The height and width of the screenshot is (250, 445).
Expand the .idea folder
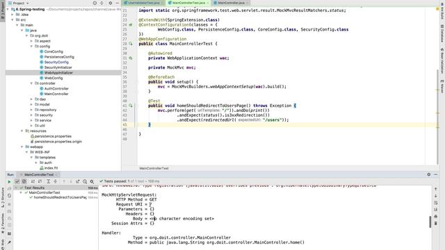pos(13,15)
